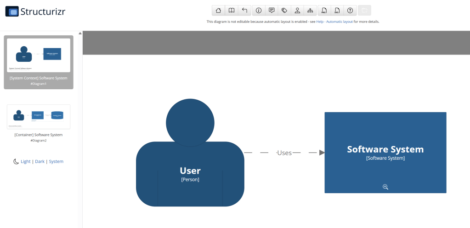Open the diagram info icon
Image resolution: width=470 pixels, height=228 pixels.
tap(258, 11)
